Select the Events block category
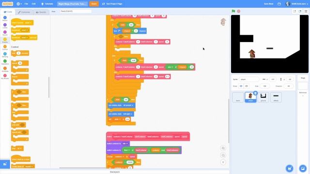The height and width of the screenshot is (174, 310). [x=5, y=41]
